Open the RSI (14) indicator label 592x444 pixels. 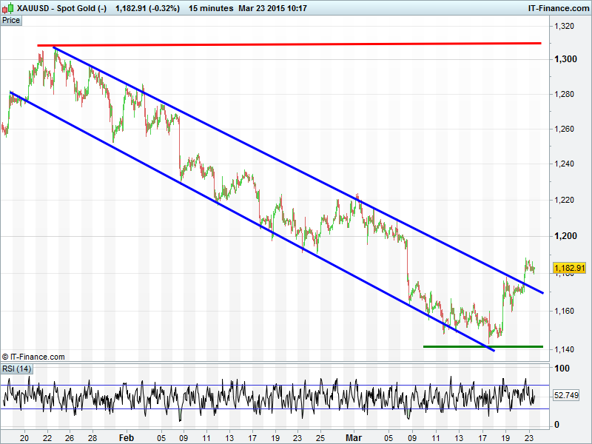(x=16, y=369)
